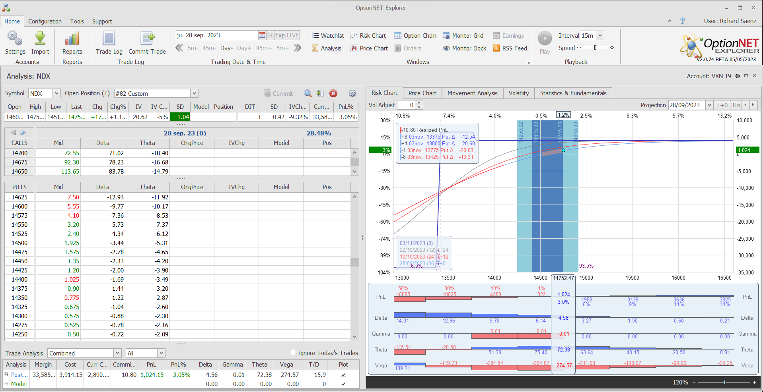The height and width of the screenshot is (392, 763).
Task: Click the magnifier search icon
Action: pyautogui.click(x=308, y=93)
